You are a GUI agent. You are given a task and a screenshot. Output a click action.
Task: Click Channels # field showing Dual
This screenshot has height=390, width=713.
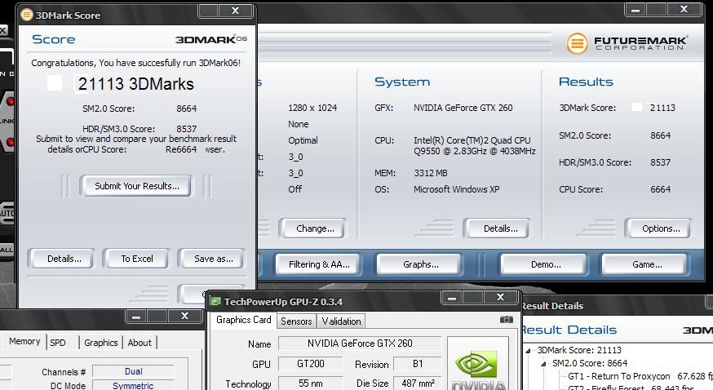[133, 371]
